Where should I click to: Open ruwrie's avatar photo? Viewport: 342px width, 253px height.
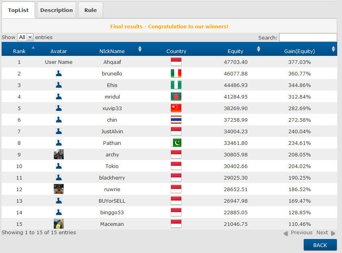click(59, 189)
